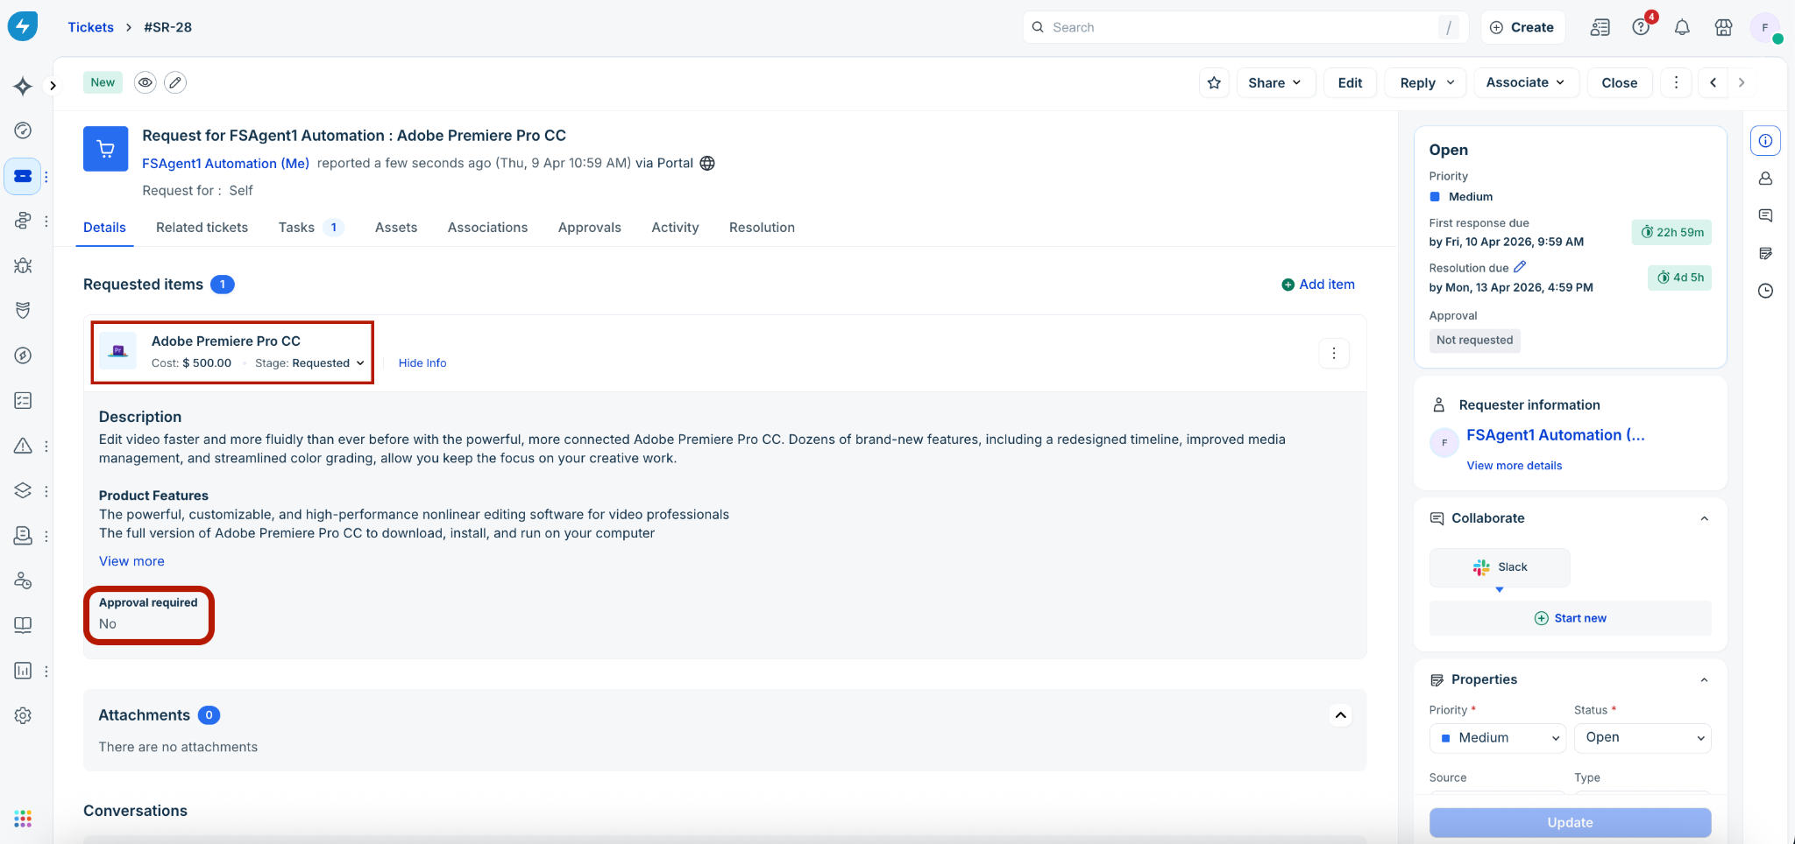Navigate to Tickets breadcrumb
The image size is (1795, 844).
point(91,27)
